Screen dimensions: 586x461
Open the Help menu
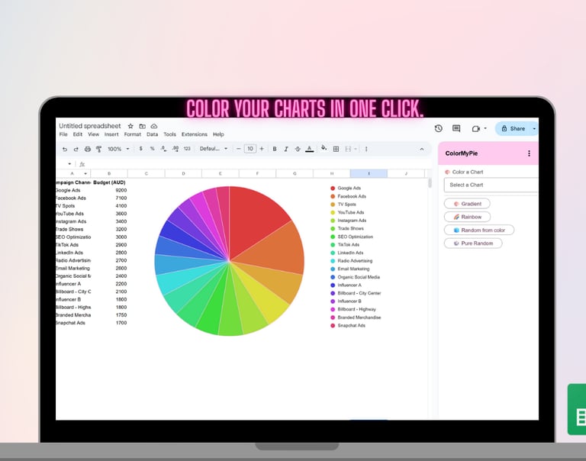pyautogui.click(x=218, y=134)
